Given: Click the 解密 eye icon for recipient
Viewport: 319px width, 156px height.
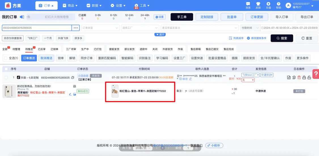Looking at the screenshot, I should click(x=180, y=79).
